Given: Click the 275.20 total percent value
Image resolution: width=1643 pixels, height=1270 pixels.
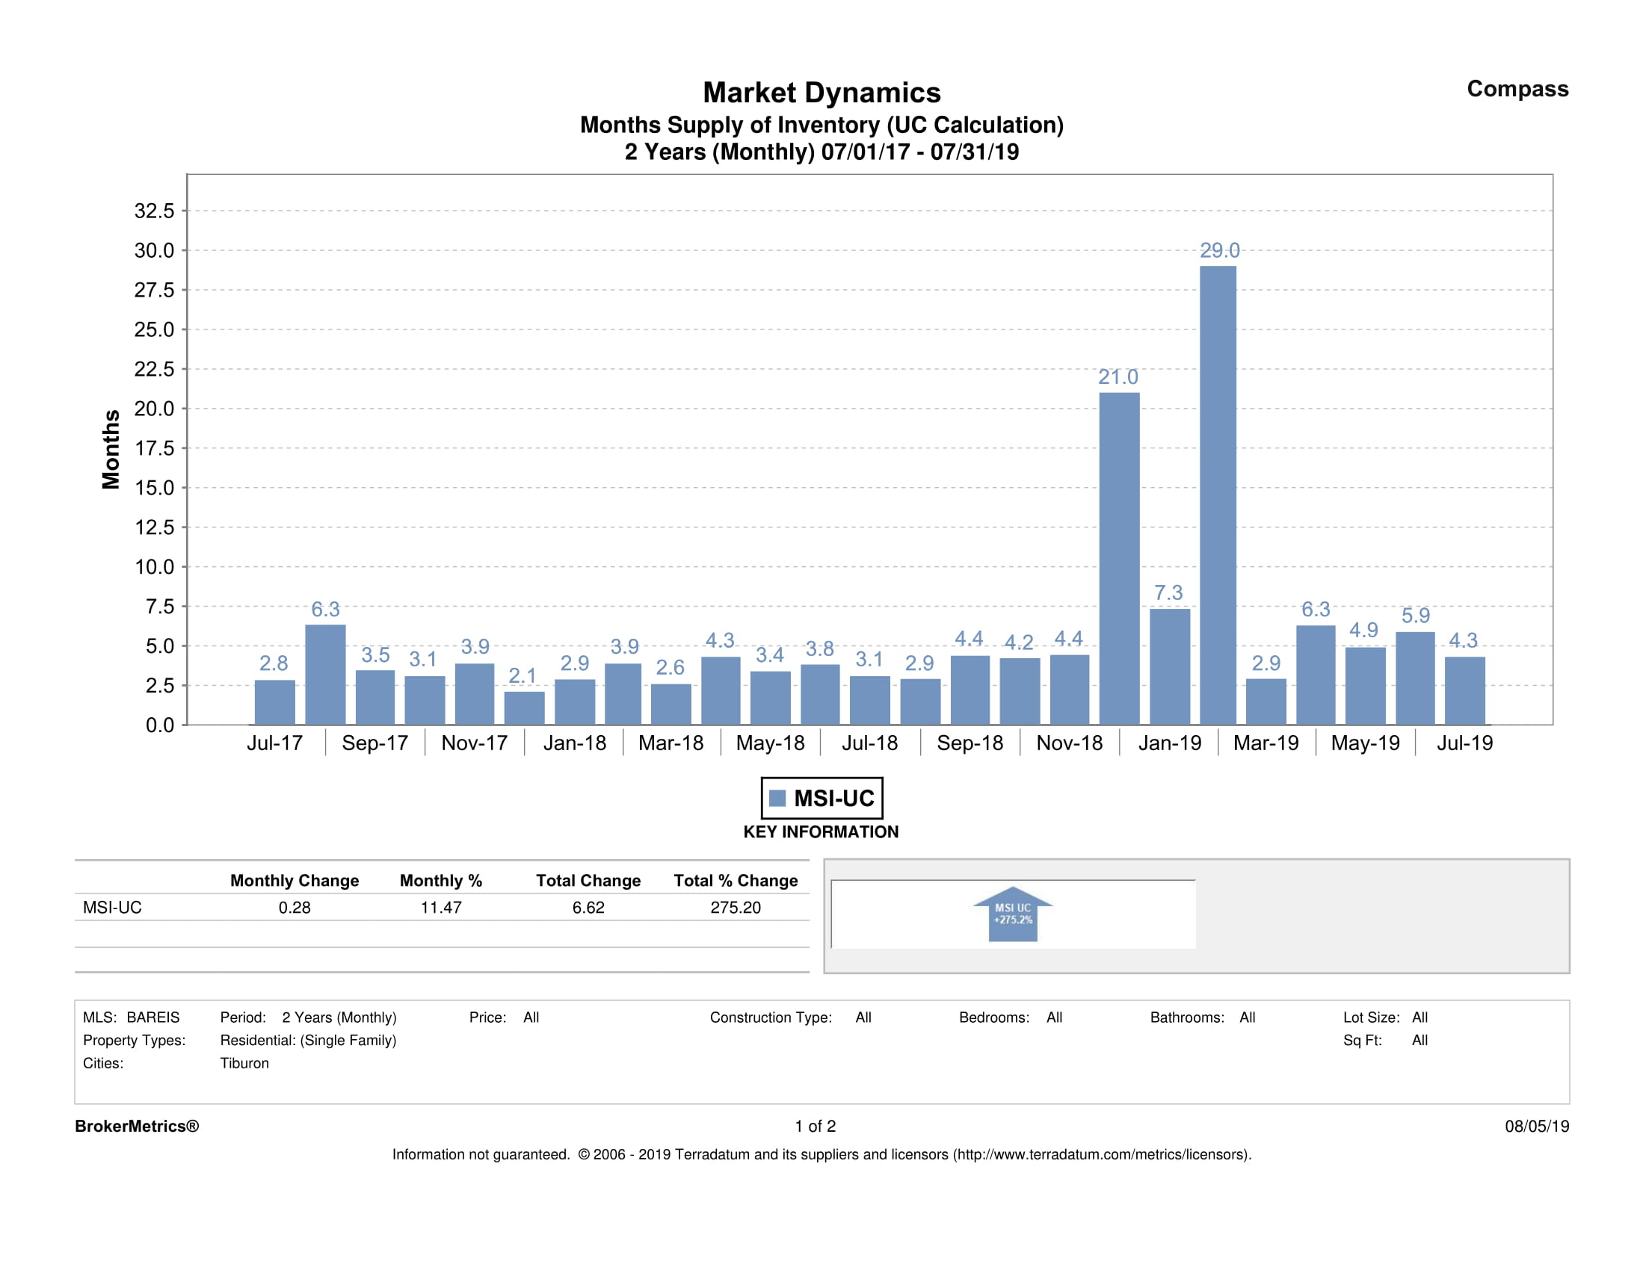Looking at the screenshot, I should (x=735, y=908).
